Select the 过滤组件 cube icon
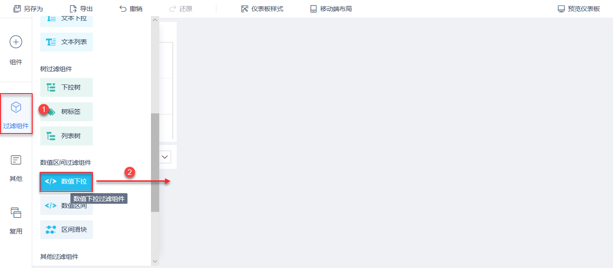 (x=16, y=107)
